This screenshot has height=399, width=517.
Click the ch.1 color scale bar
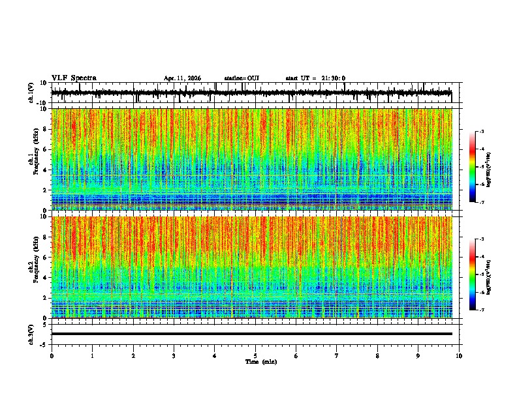pyautogui.click(x=472, y=167)
